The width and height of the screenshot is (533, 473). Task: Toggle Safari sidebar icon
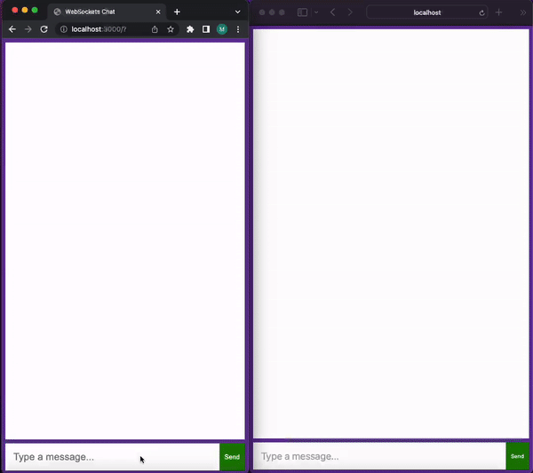[x=302, y=12]
